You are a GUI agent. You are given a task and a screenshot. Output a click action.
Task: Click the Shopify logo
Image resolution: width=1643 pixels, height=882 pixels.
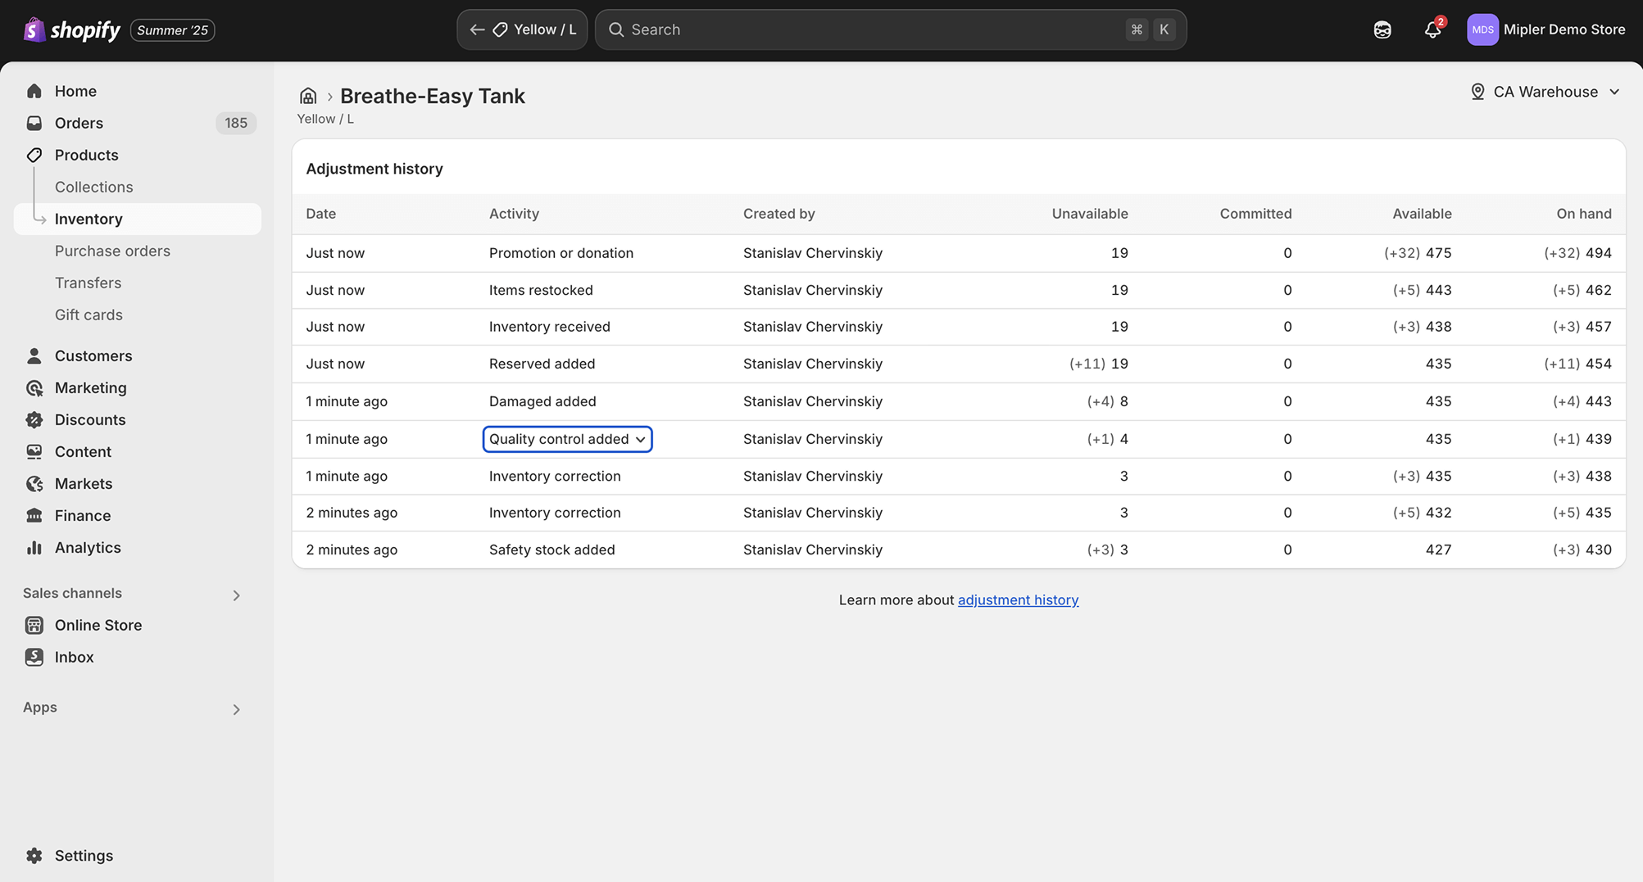[x=72, y=30]
